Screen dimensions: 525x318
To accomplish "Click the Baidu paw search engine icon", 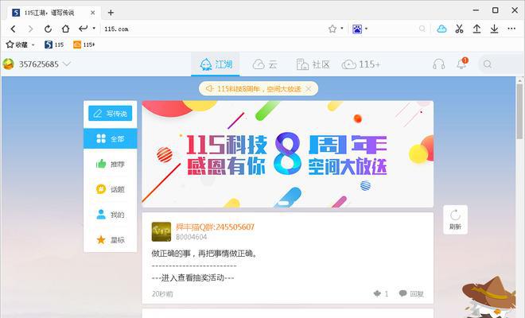I will [x=357, y=29].
